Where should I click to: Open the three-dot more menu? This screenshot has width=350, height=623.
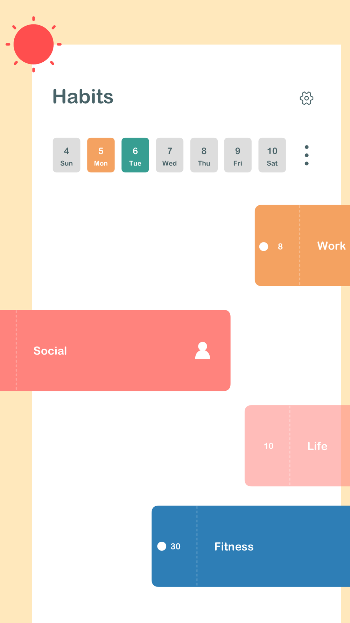point(307,155)
